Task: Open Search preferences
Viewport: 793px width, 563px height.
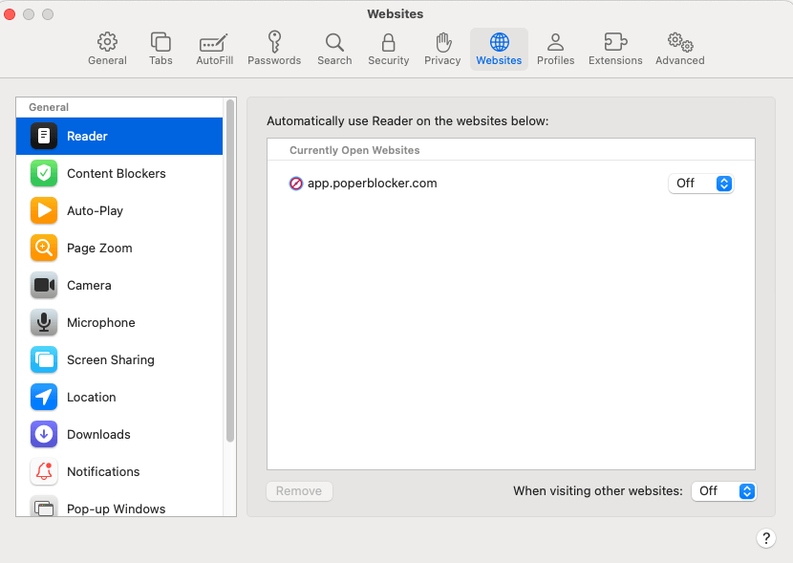Action: click(x=334, y=49)
